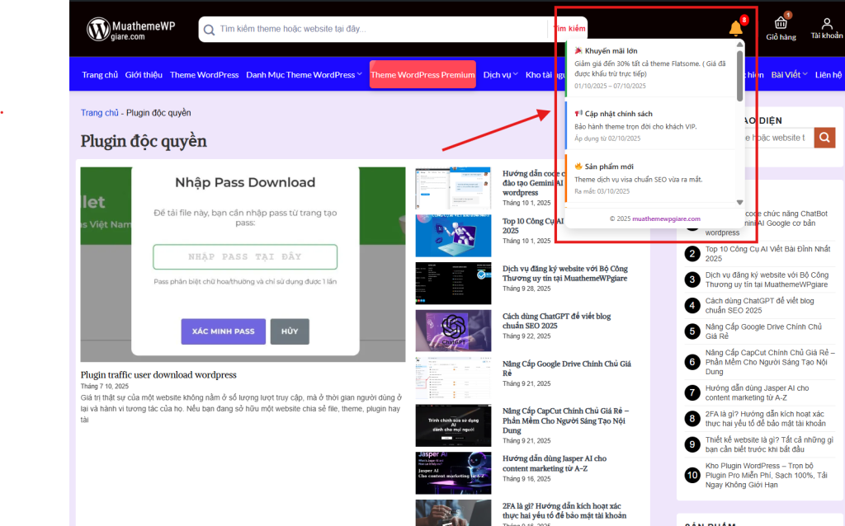Click the Hủy button
The width and height of the screenshot is (845, 526).
(x=290, y=331)
